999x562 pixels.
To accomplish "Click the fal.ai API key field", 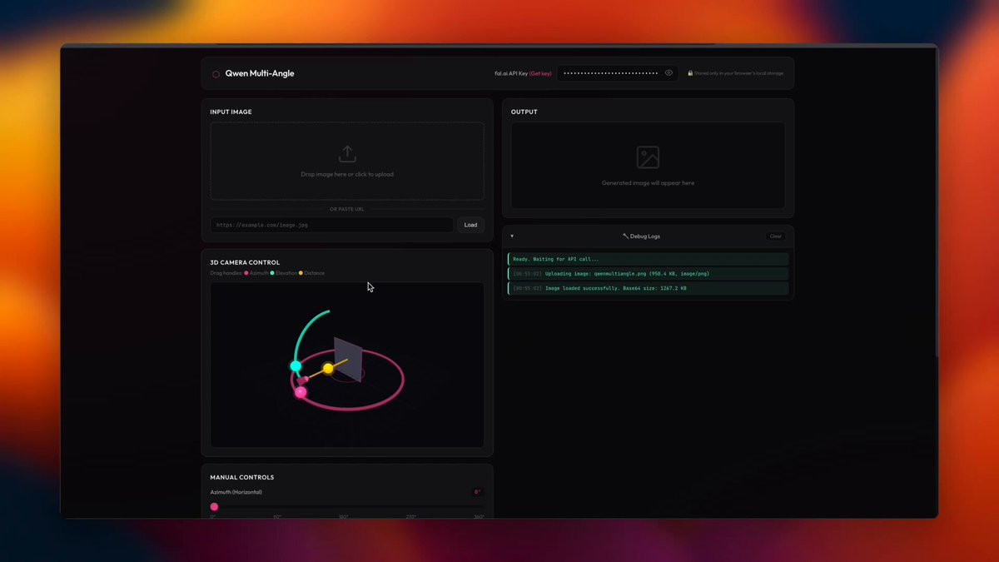I will (x=617, y=73).
